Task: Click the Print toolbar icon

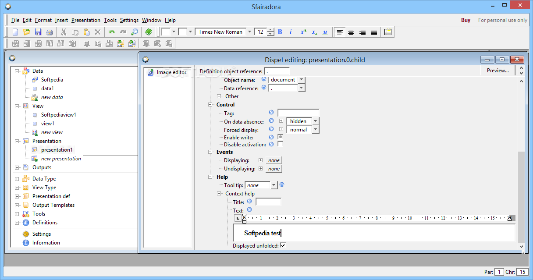Action: [x=50, y=32]
